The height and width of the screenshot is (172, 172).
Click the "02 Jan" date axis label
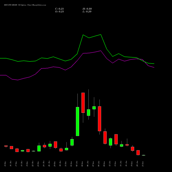click(x=77, y=164)
